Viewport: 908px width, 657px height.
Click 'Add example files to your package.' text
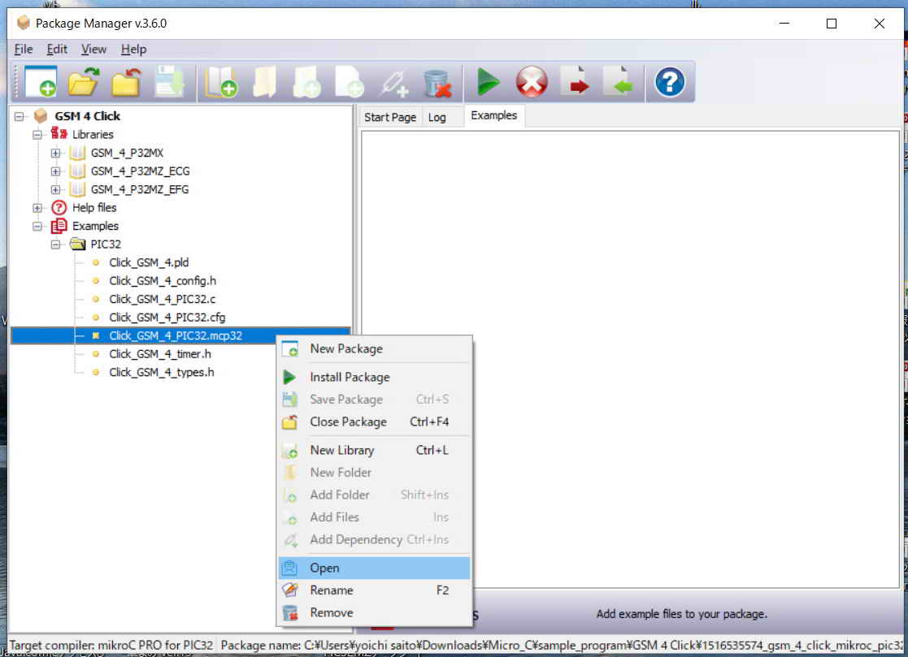pyautogui.click(x=681, y=614)
